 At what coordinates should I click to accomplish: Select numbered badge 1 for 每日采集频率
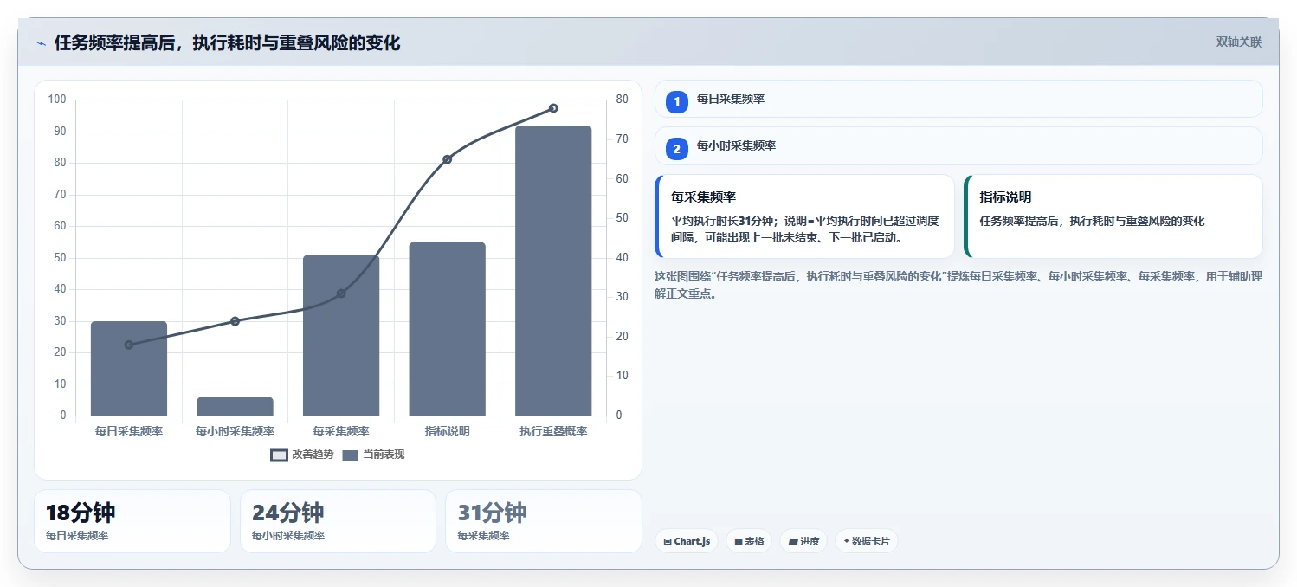tap(677, 102)
